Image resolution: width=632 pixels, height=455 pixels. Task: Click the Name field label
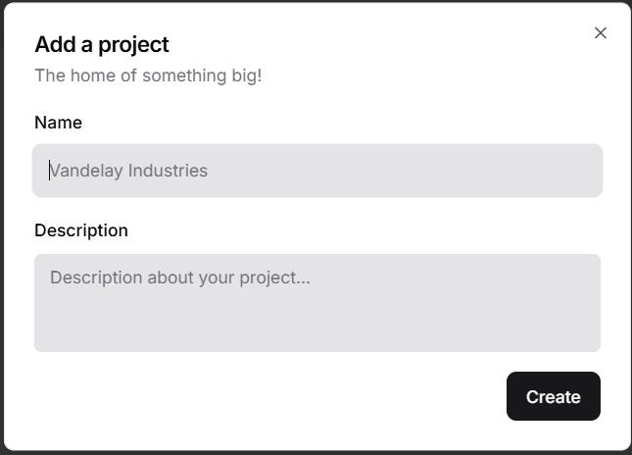(x=58, y=123)
